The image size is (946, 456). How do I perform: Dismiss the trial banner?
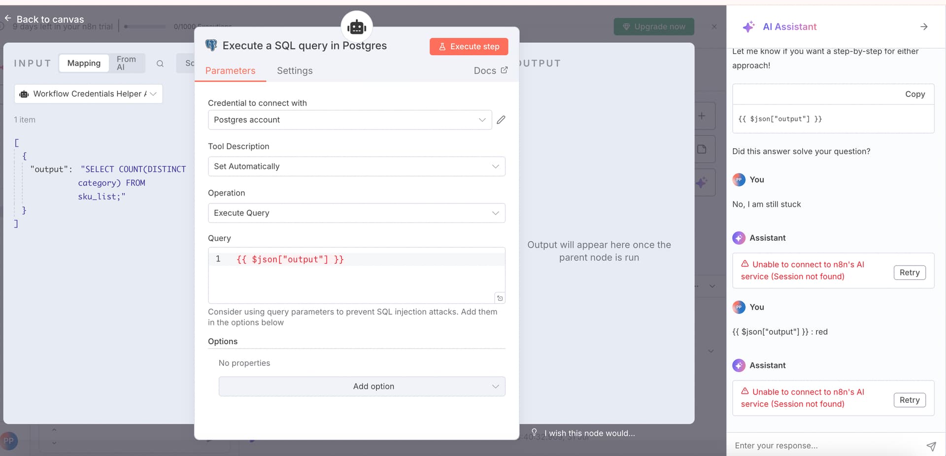(714, 27)
